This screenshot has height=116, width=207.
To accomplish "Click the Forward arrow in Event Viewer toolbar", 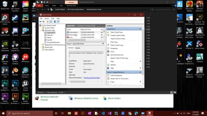I will coord(43,22).
